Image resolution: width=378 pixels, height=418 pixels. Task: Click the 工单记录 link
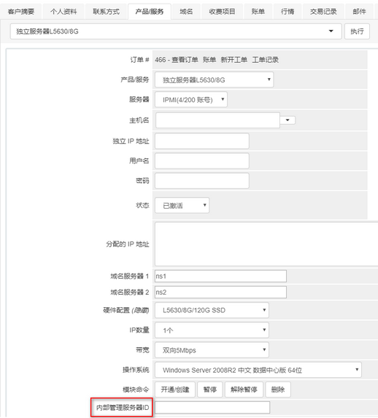tap(266, 60)
